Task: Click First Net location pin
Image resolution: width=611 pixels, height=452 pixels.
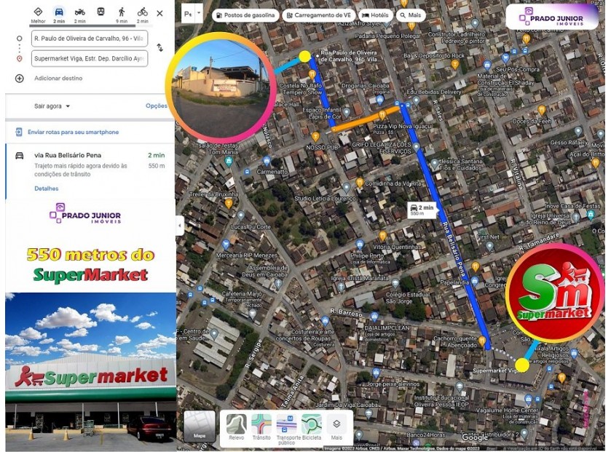Action: (490, 246)
